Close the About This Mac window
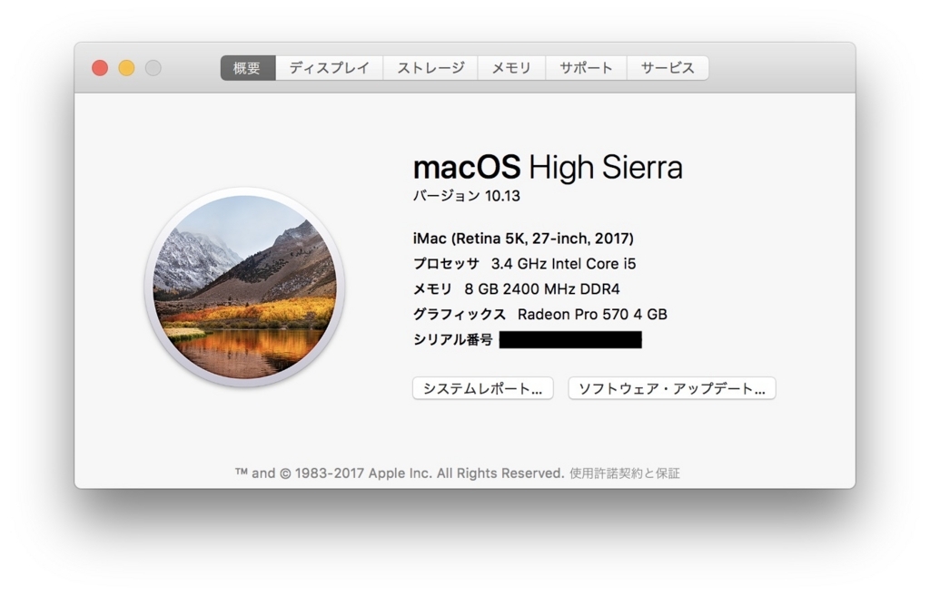This screenshot has width=930, height=595. (100, 67)
